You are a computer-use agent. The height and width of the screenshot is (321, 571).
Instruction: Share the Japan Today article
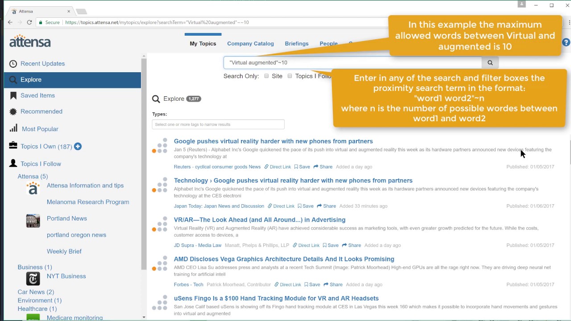pyautogui.click(x=327, y=206)
